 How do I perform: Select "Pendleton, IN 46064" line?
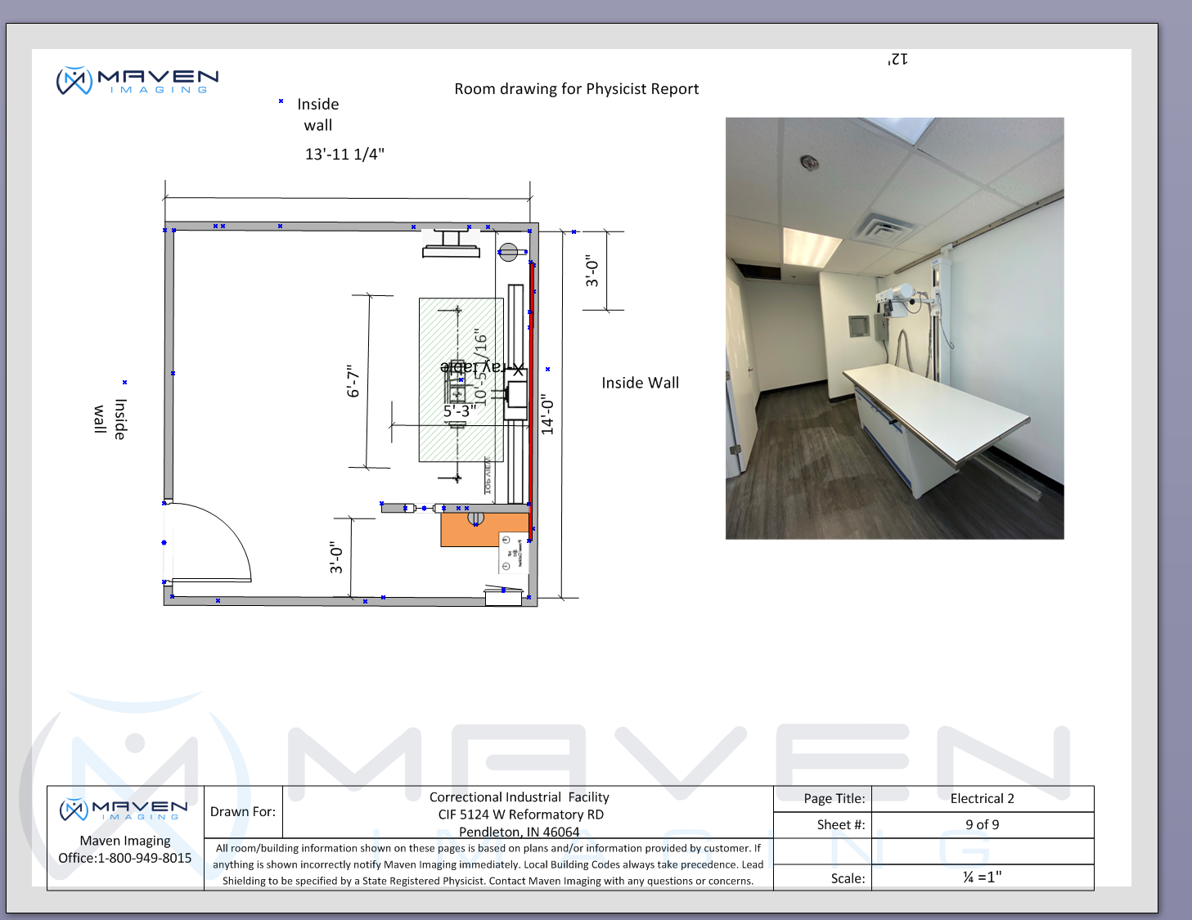(520, 832)
